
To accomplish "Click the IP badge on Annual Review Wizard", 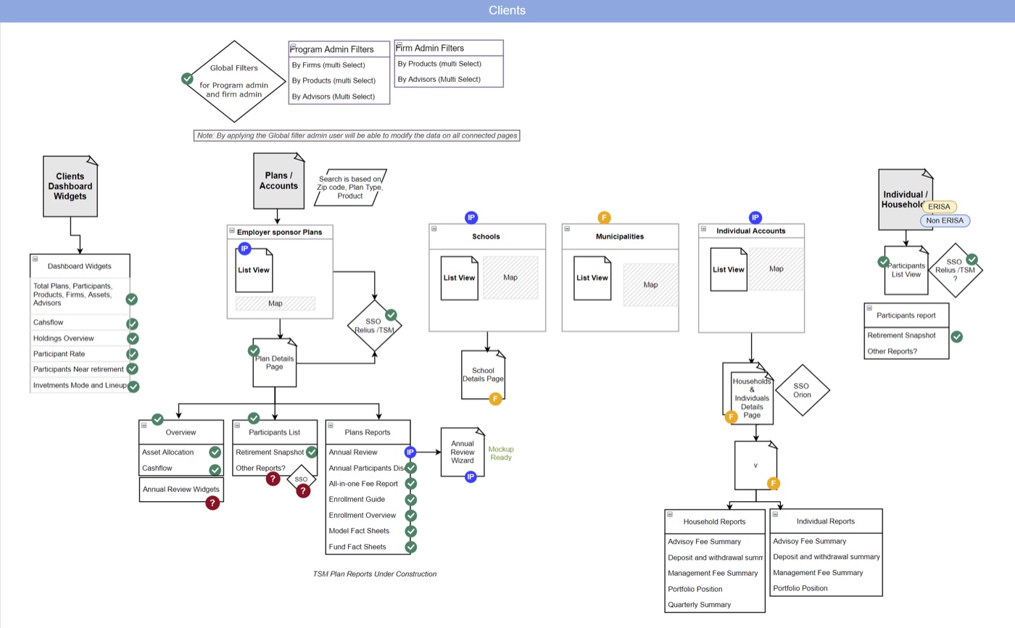I will [471, 476].
